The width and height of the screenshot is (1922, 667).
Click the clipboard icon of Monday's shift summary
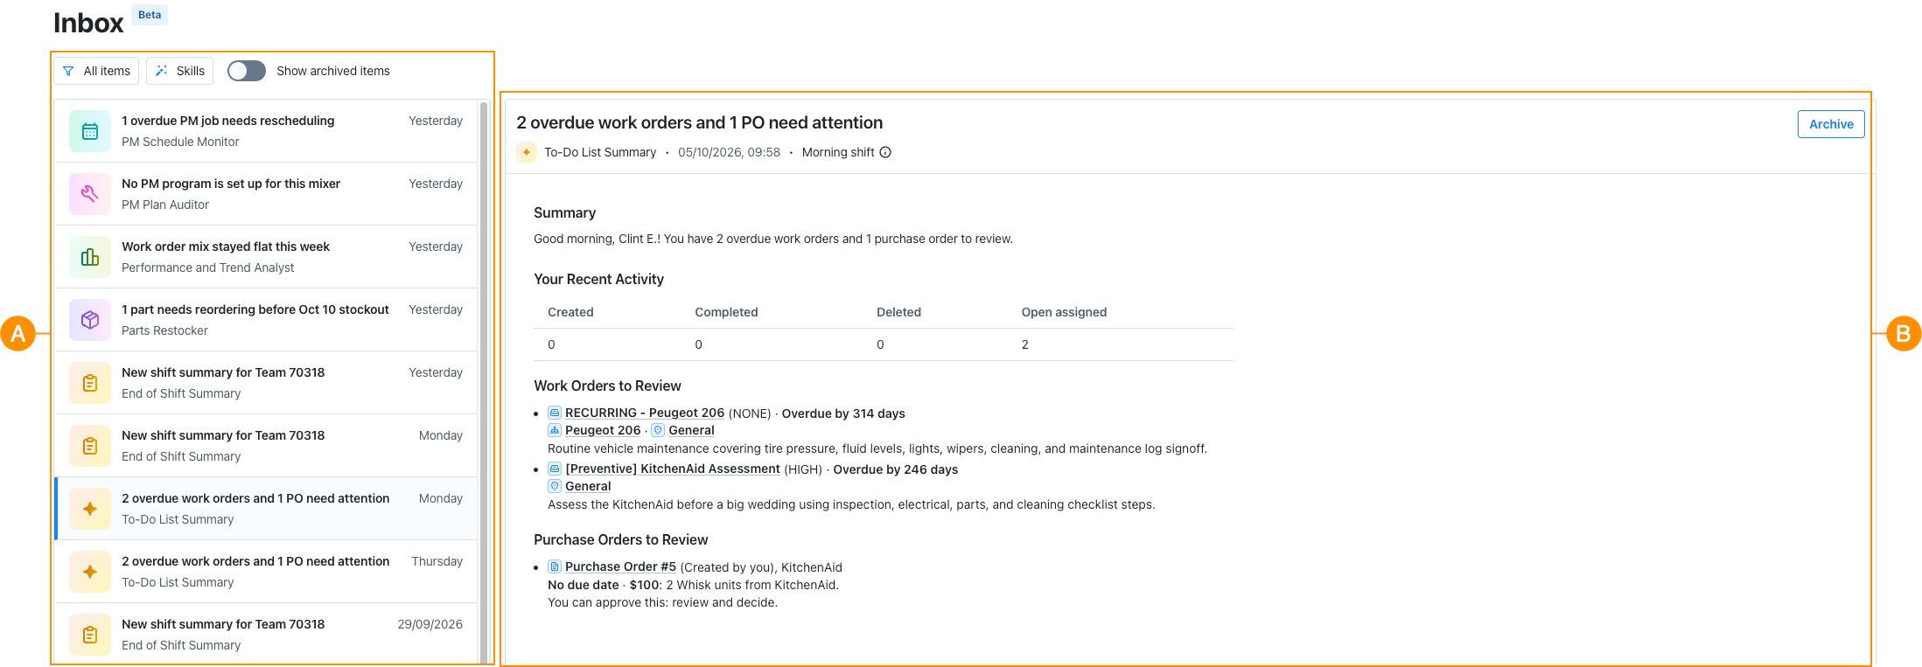coord(90,446)
